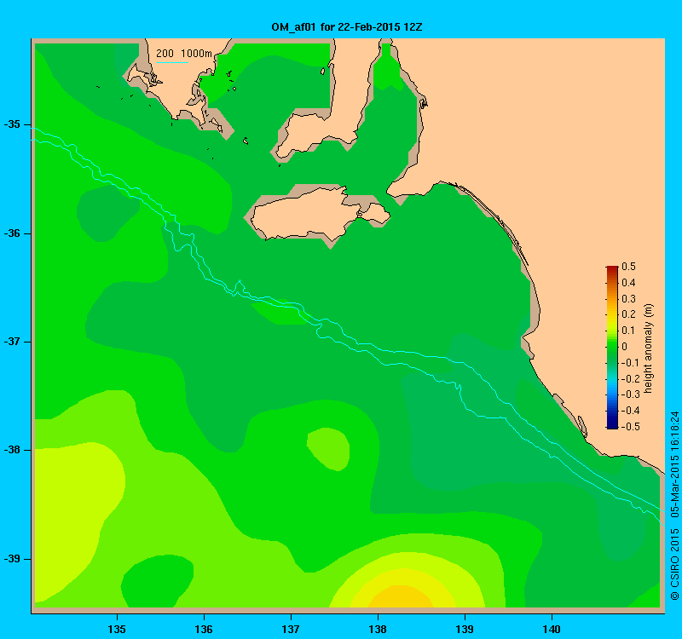This screenshot has height=639, width=682.
Task: Click longitude axis label '137'
Action: point(291,629)
